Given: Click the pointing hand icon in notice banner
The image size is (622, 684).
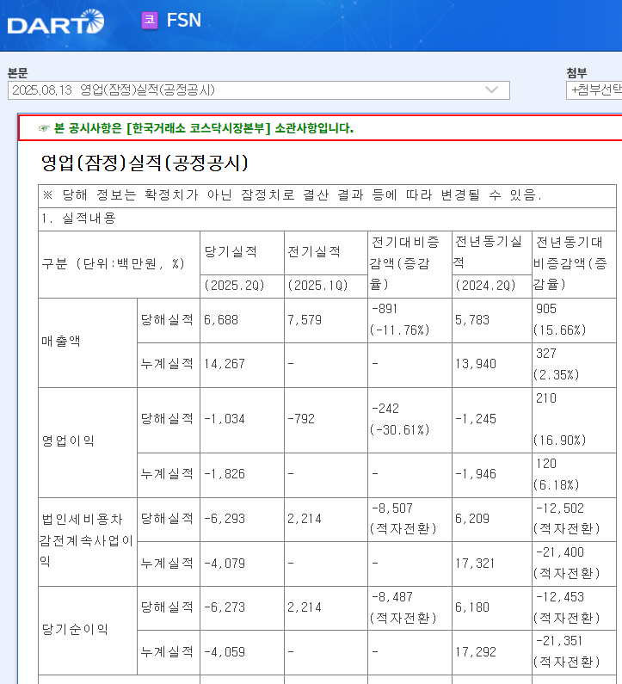Looking at the screenshot, I should (x=44, y=129).
